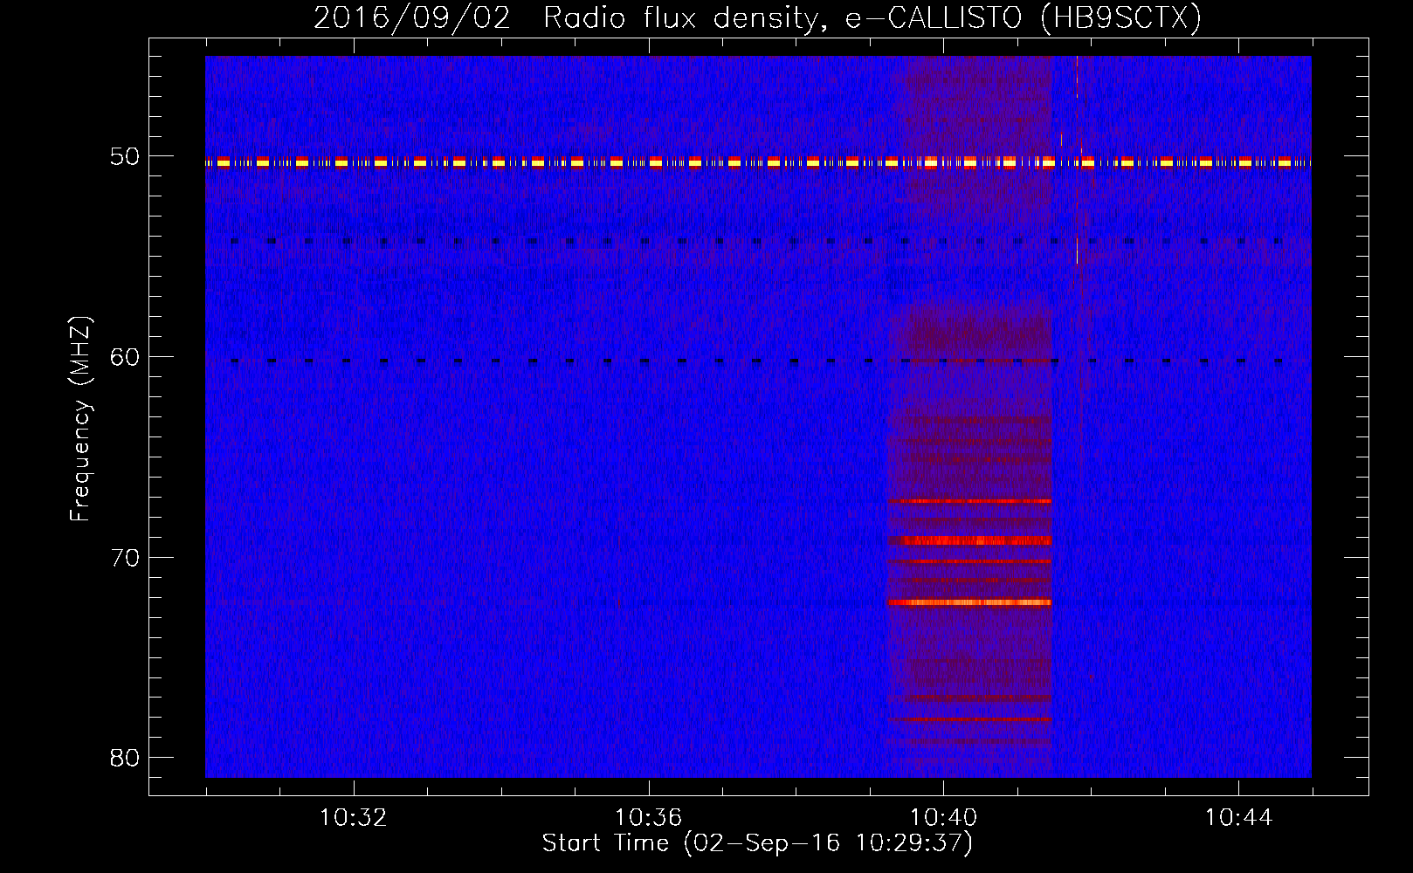Click the '10:44' time tick label
The height and width of the screenshot is (873, 1413).
tap(1238, 818)
